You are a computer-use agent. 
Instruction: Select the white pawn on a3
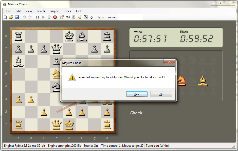19,99
